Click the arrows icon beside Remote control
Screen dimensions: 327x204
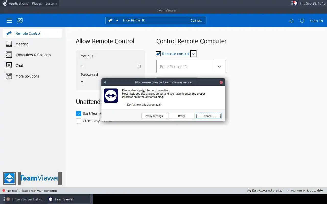pyautogui.click(x=158, y=54)
